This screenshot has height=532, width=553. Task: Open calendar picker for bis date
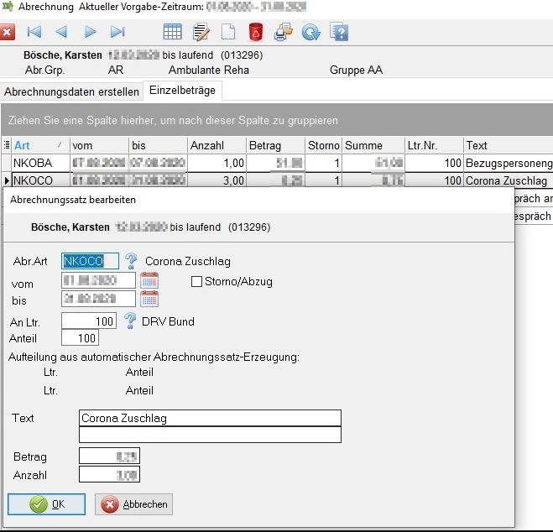[149, 299]
